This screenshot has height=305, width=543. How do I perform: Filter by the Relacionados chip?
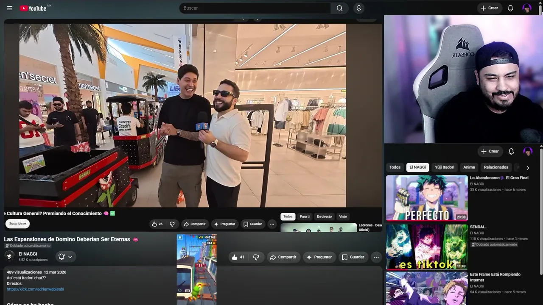(496, 167)
